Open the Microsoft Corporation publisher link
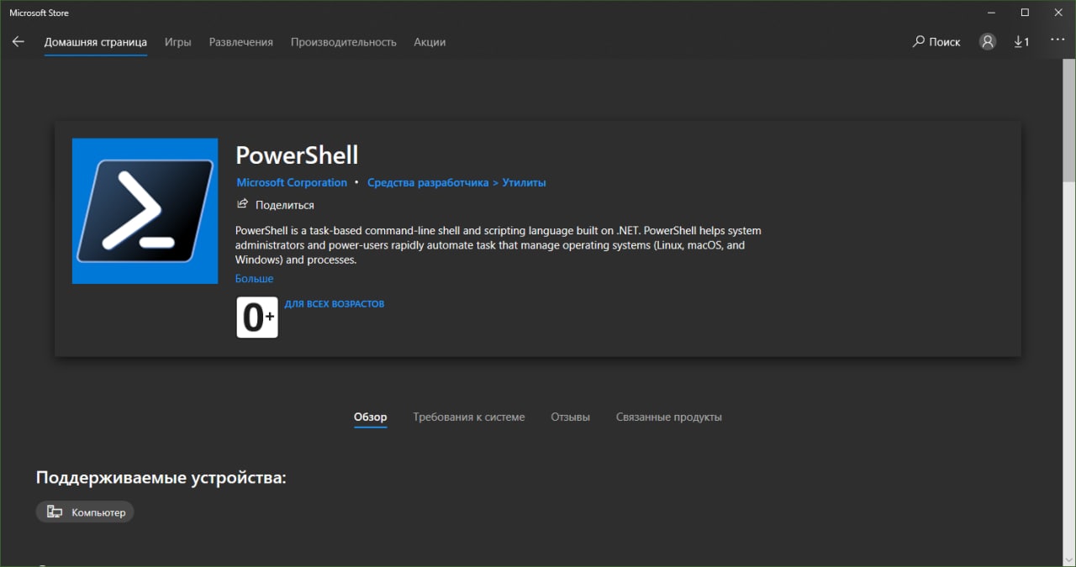This screenshot has width=1076, height=567. (x=292, y=182)
